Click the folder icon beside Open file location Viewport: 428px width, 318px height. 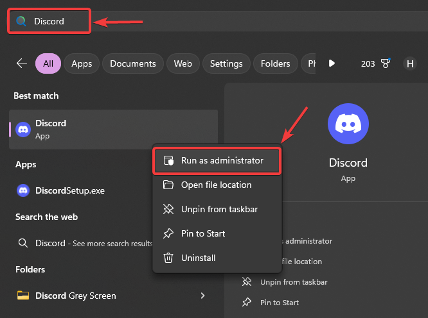coord(168,185)
